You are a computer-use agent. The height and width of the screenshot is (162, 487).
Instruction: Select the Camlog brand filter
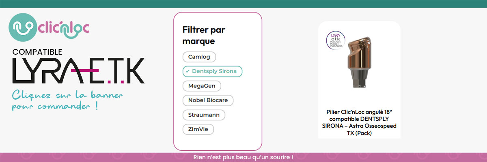tap(199, 57)
